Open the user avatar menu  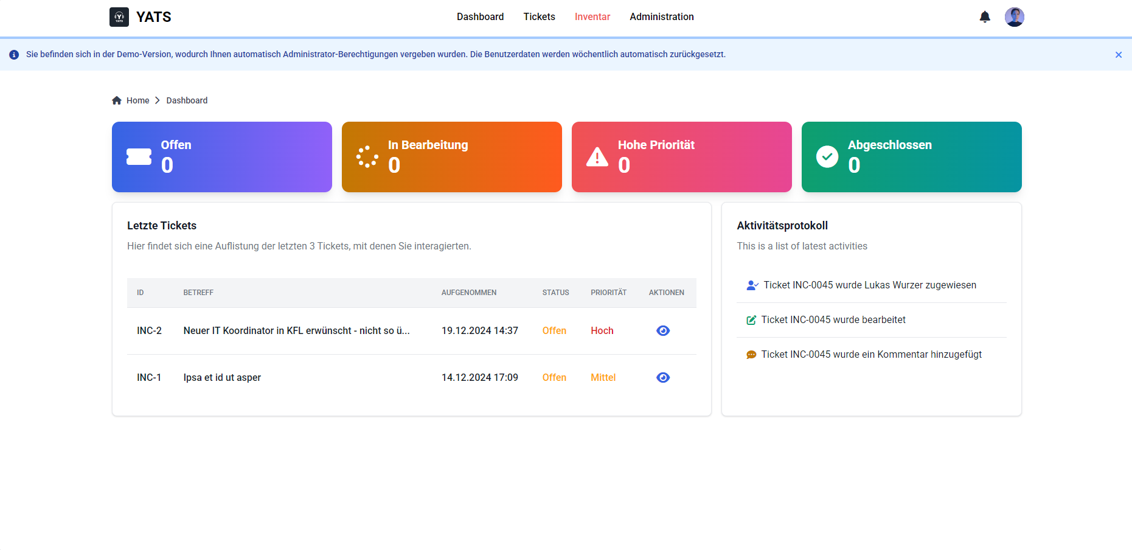[1015, 17]
